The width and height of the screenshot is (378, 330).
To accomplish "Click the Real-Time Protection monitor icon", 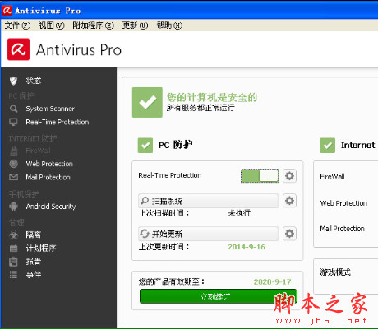I will point(13,122).
